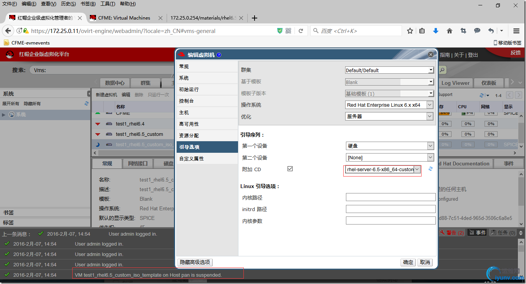This screenshot has width=526, height=284.
Task: Open the 历史(S) menu
Action: [x=68, y=4]
